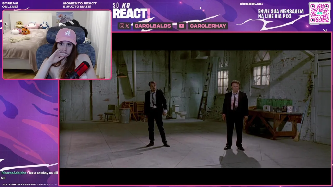The height and width of the screenshot is (187, 333).
Task: Click the PIX QR code
Action: click(x=319, y=13)
